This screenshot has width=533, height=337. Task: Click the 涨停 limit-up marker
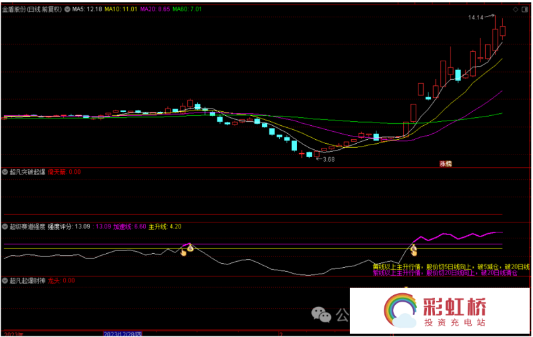(x=445, y=163)
